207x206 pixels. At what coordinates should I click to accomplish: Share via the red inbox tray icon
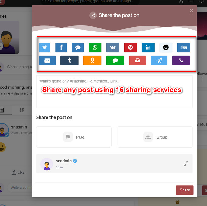coord(137,60)
